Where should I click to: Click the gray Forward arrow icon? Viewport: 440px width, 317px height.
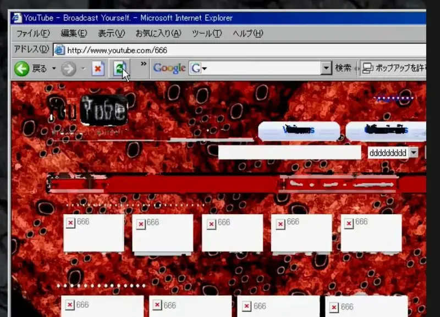click(x=68, y=69)
